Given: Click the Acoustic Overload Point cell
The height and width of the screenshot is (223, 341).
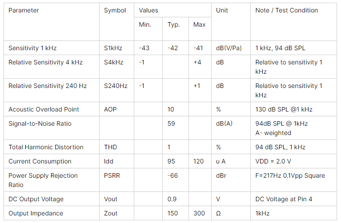Looking at the screenshot, I should (x=44, y=109).
